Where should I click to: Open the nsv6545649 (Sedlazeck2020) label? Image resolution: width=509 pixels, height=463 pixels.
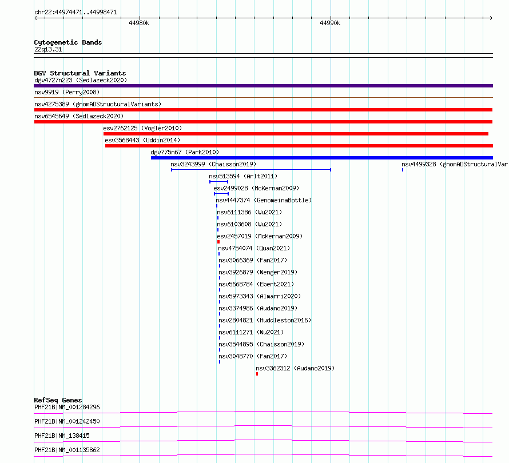[79, 116]
